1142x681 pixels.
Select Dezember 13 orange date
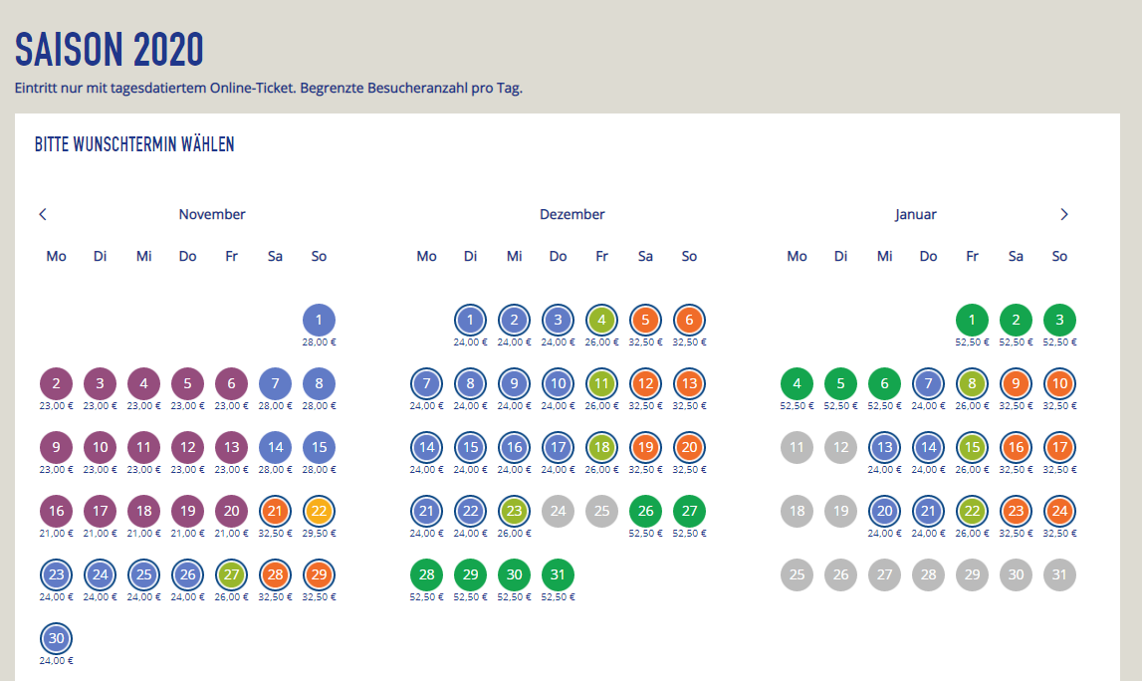pyautogui.click(x=689, y=383)
